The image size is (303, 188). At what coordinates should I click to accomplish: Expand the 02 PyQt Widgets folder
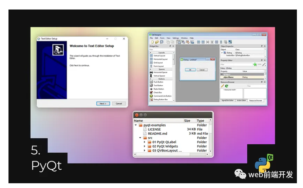[x=144, y=146]
